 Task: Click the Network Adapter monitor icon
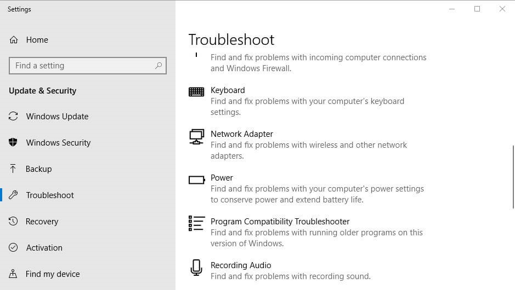click(196, 137)
